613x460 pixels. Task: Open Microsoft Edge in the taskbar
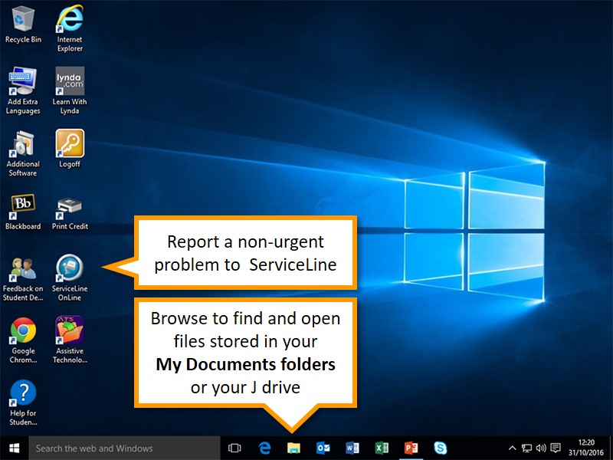(264, 448)
